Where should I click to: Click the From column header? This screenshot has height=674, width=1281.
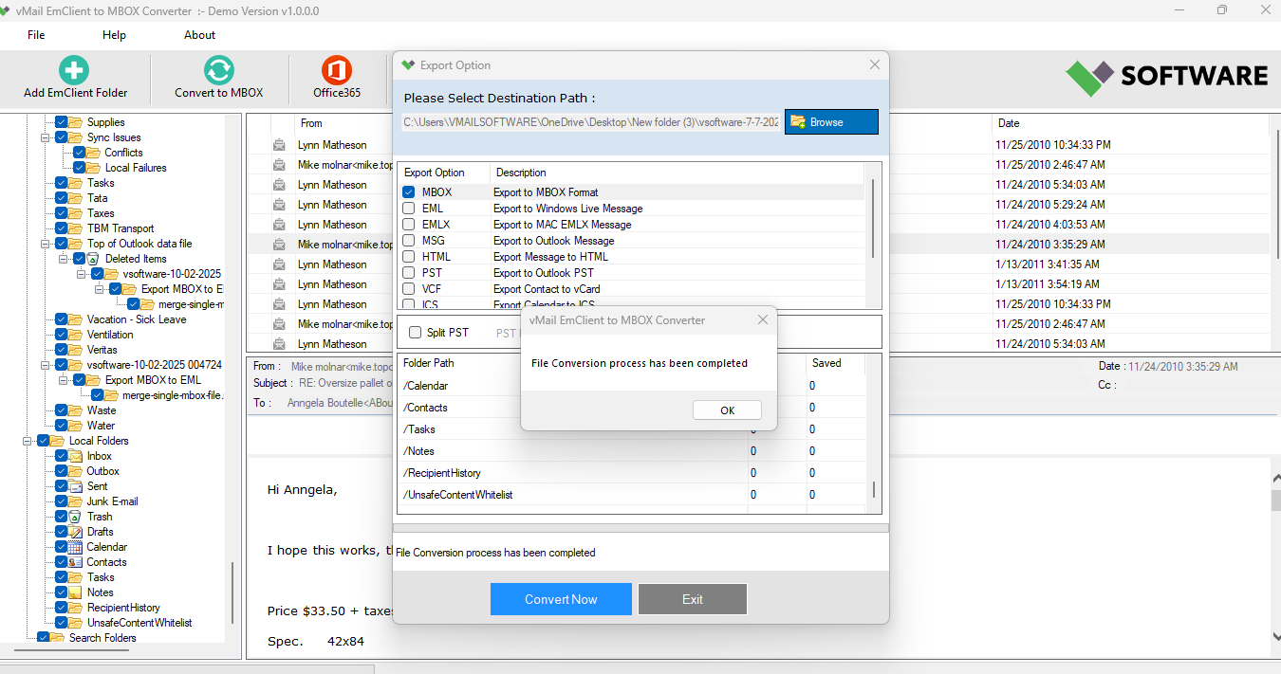(x=311, y=123)
